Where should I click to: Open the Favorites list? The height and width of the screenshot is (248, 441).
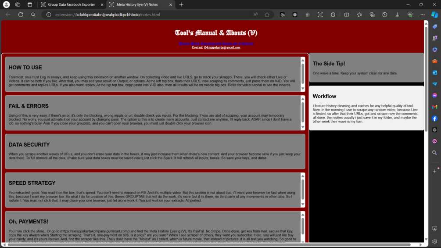[x=359, y=14]
